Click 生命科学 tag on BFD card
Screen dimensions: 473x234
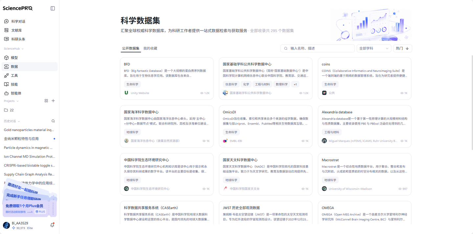pyautogui.click(x=132, y=84)
